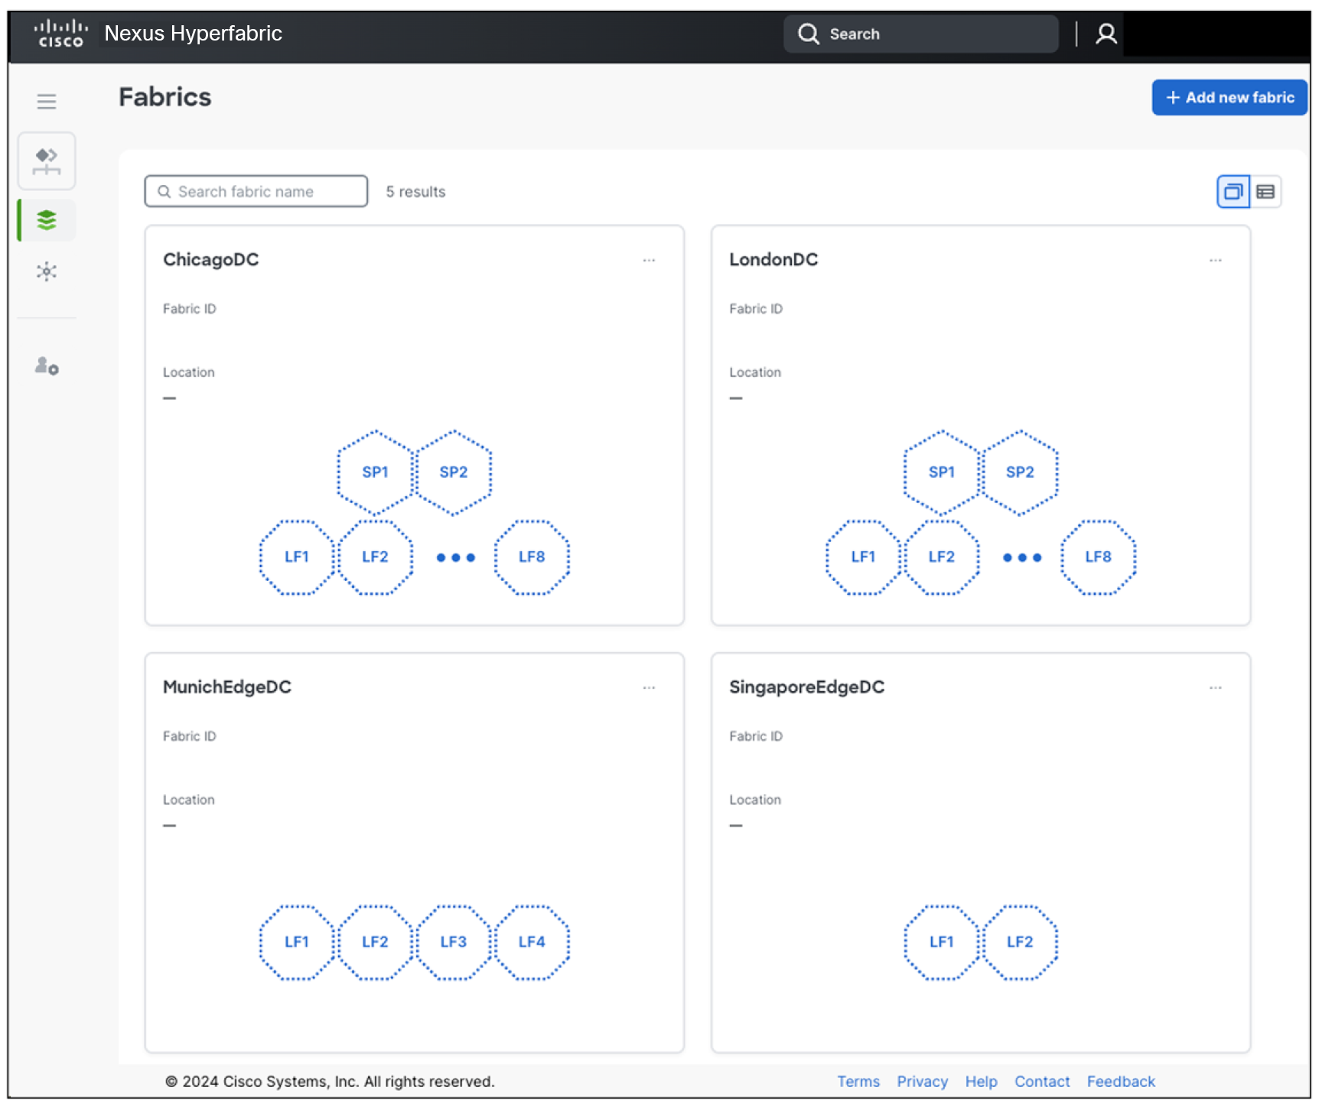
Task: Open SingaporeEdgeDC card options menu
Action: tap(1215, 688)
